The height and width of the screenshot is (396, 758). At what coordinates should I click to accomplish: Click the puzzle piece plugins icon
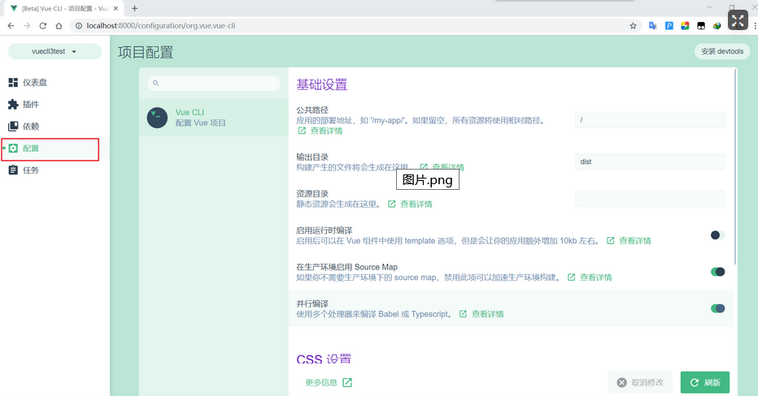tap(13, 104)
